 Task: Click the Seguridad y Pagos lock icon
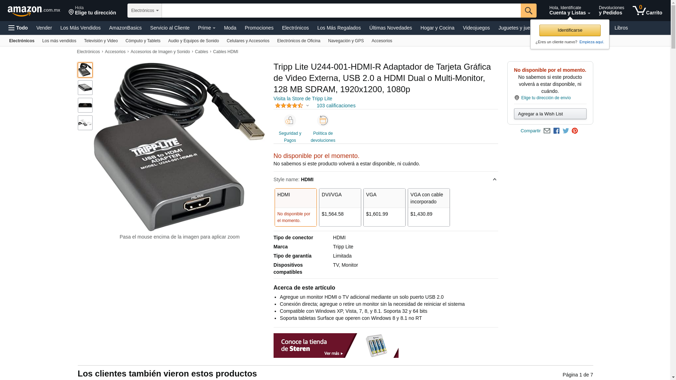[x=290, y=121]
